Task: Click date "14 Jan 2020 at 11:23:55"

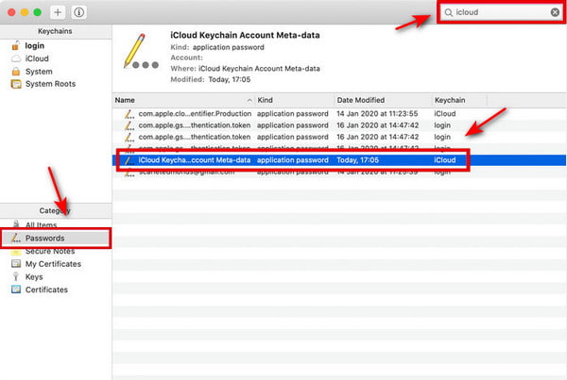Action: 377,114
